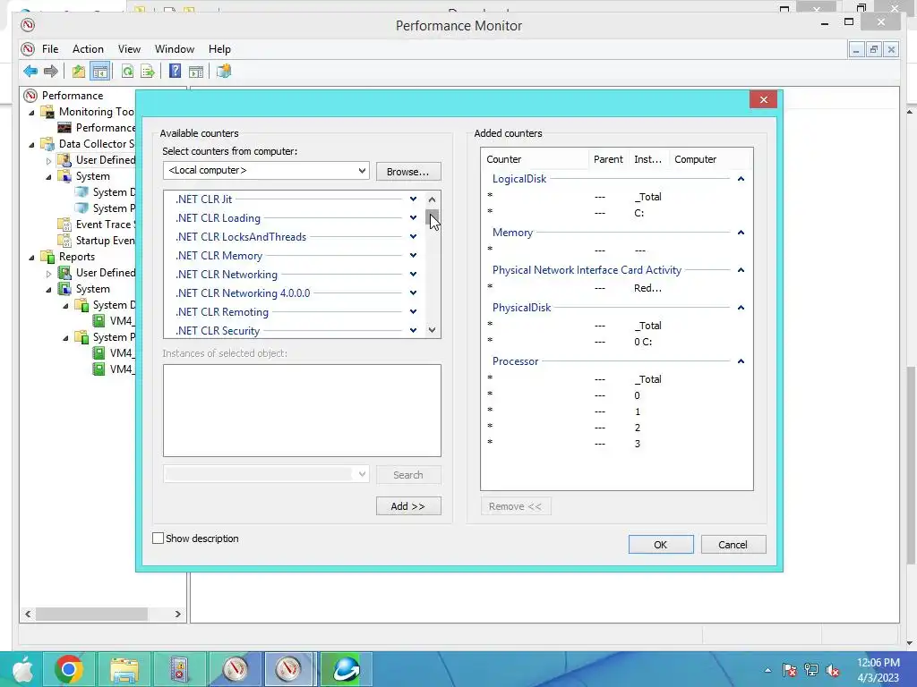Expand the .NET CLR Security counter group

pyautogui.click(x=413, y=330)
